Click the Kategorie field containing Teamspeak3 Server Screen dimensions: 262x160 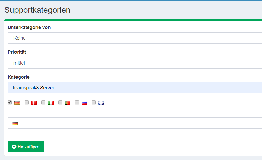(135, 88)
